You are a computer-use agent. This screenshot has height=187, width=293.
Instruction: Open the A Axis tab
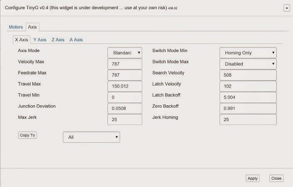[x=76, y=40]
